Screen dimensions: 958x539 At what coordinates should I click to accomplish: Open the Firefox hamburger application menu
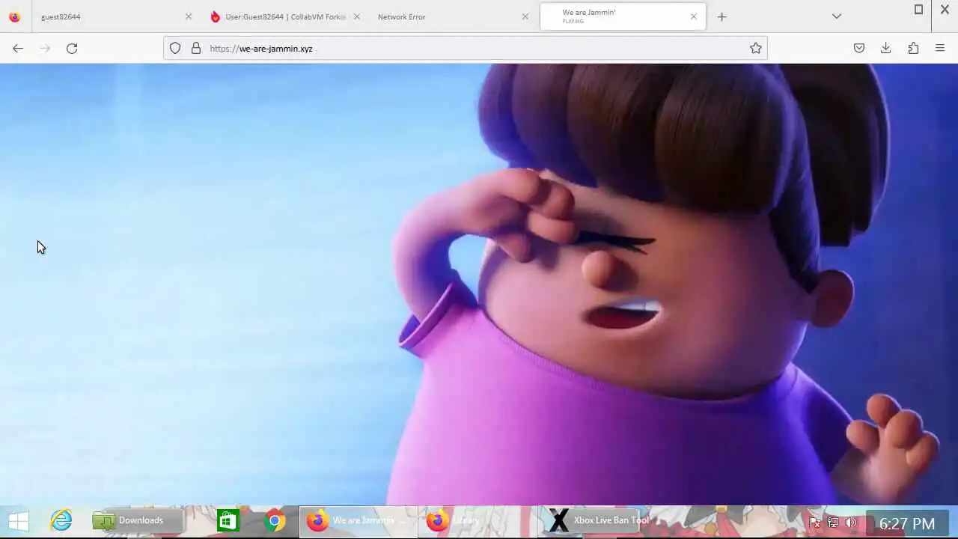click(x=940, y=48)
